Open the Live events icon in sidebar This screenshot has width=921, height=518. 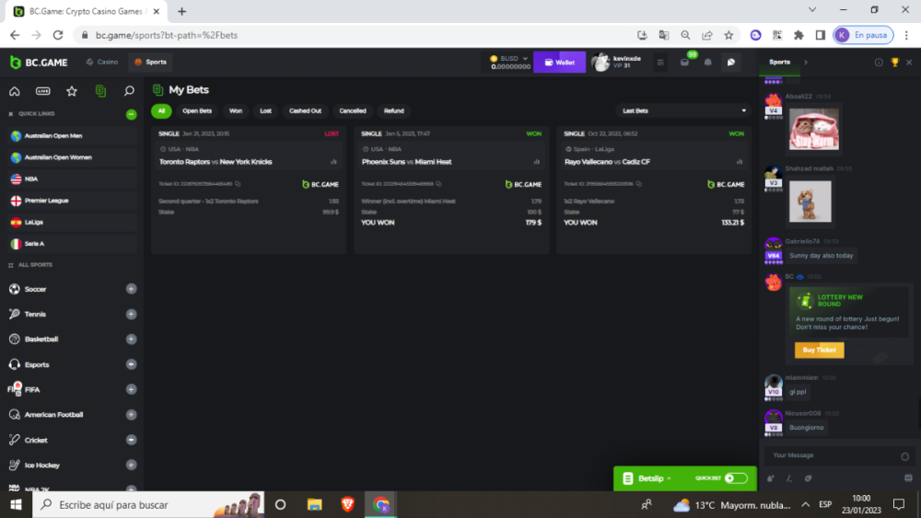point(42,91)
